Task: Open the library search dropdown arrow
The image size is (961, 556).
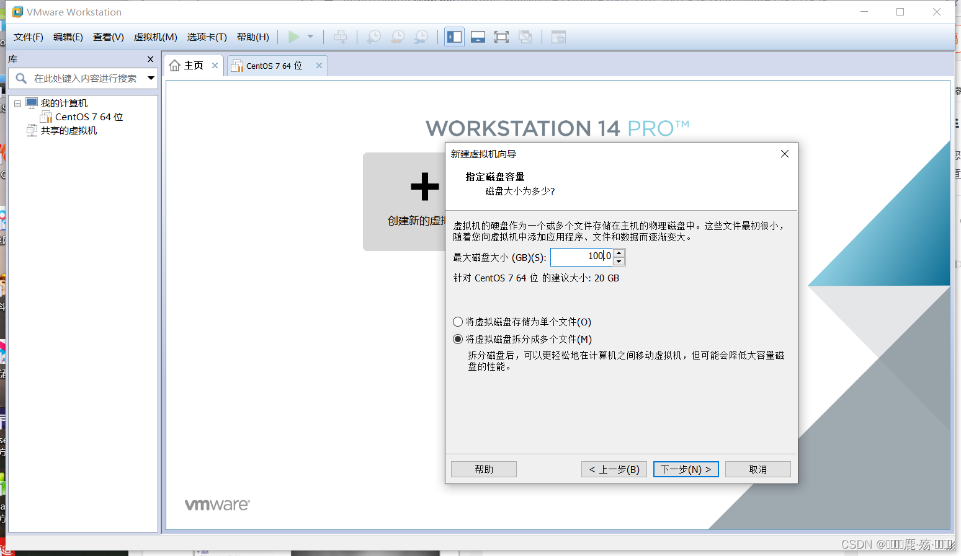Action: tap(151, 78)
